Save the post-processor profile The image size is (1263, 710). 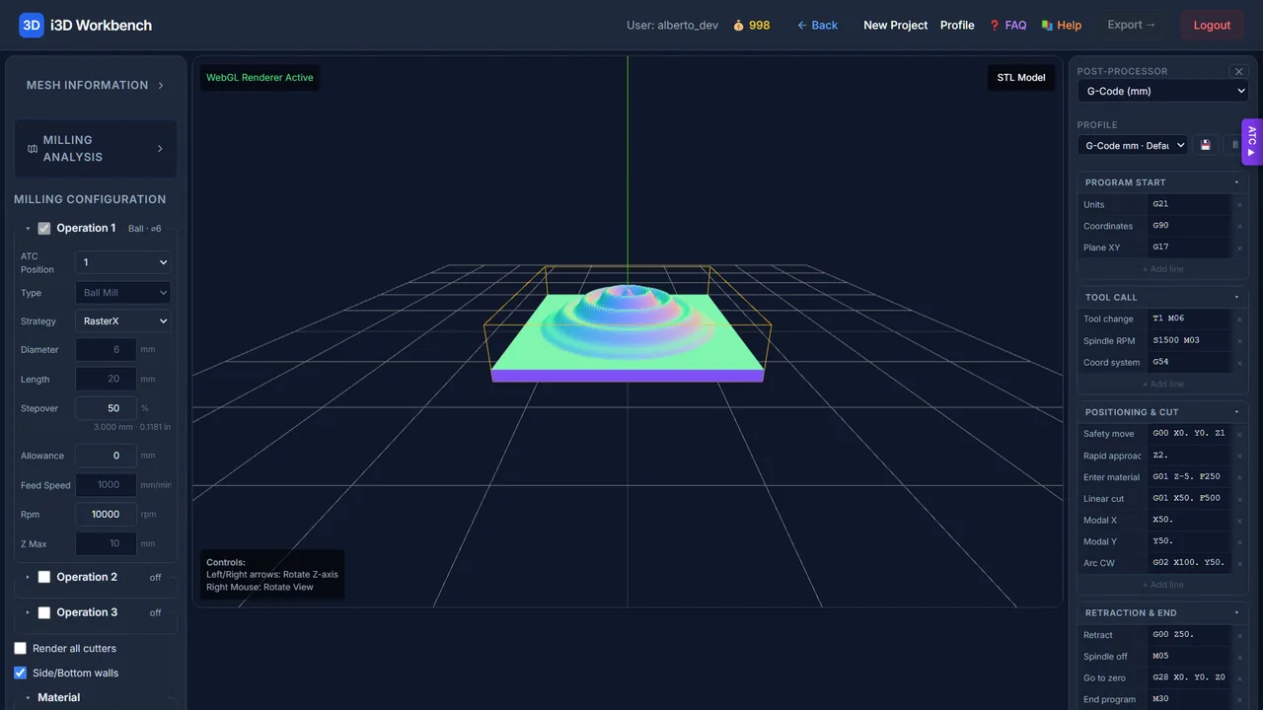(1205, 145)
